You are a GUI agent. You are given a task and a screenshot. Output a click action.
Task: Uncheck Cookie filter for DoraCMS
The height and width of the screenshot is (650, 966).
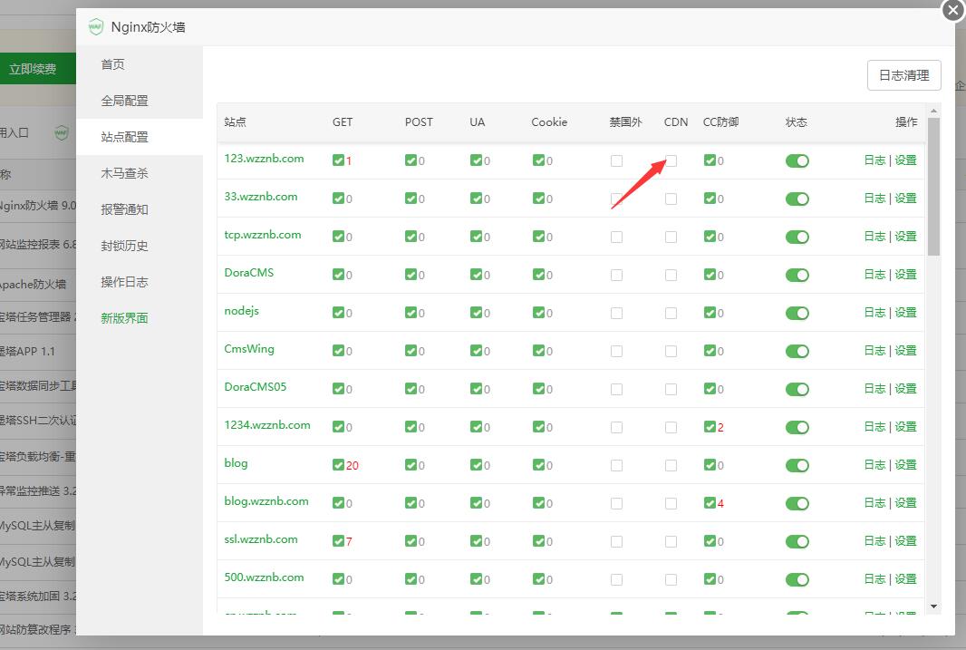pos(539,275)
